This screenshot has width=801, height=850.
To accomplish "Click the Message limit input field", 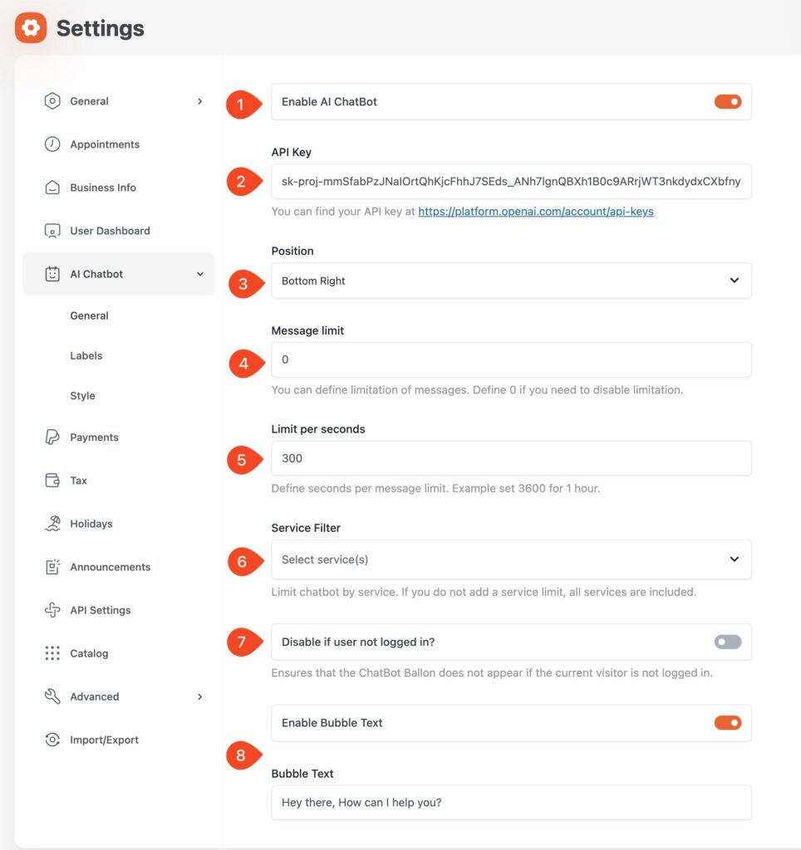I will (x=511, y=360).
